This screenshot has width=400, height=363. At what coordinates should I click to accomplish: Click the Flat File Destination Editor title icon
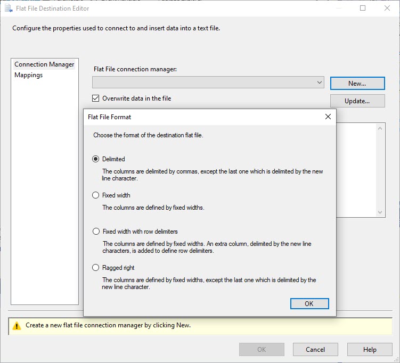pyautogui.click(x=9, y=9)
